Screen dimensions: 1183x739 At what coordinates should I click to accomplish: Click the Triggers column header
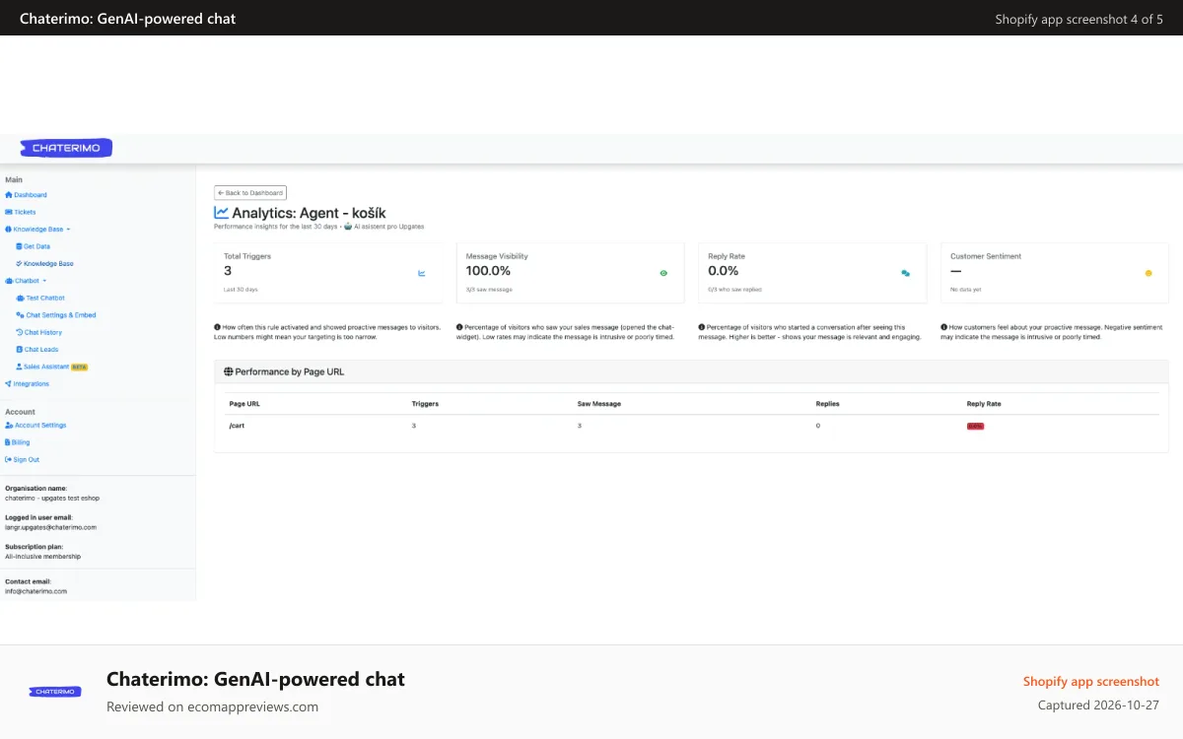click(425, 404)
